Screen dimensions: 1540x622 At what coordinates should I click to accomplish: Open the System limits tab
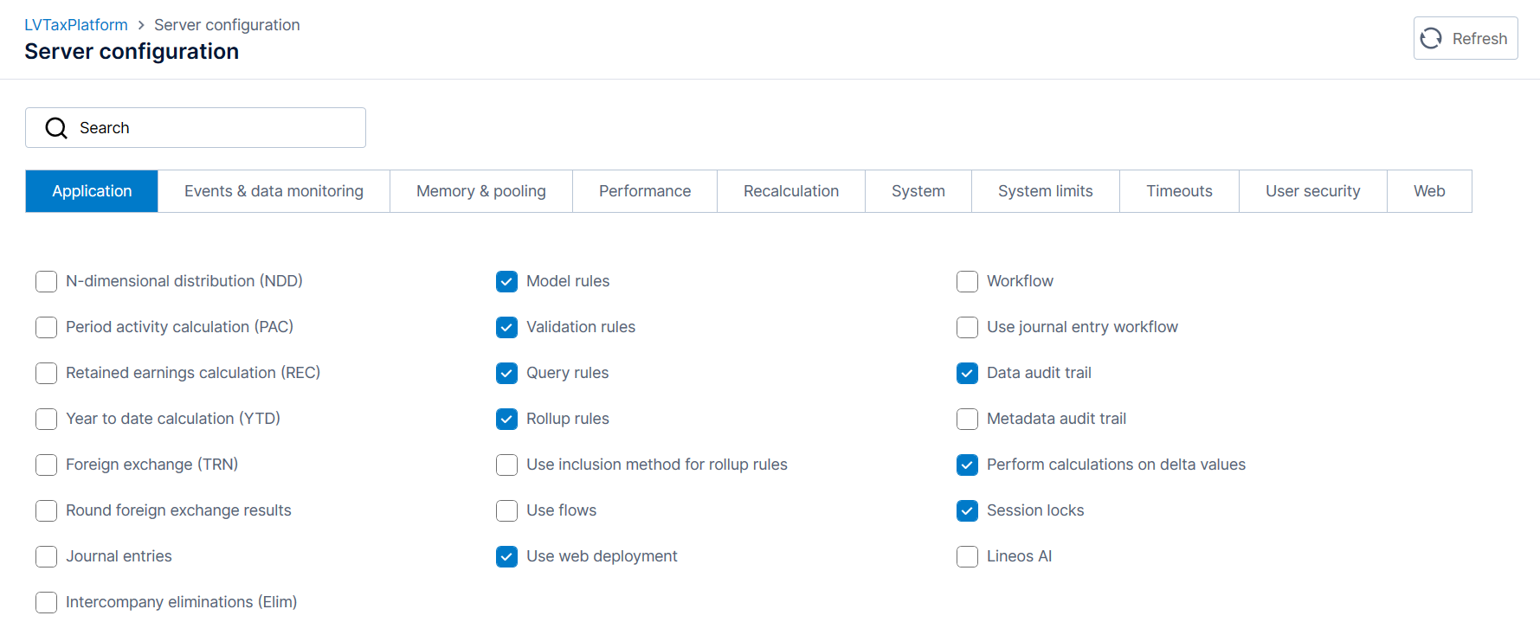(x=1046, y=191)
